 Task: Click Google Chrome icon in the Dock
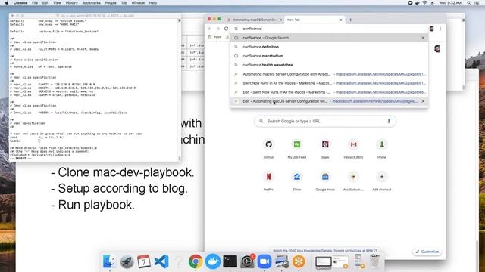(x=196, y=261)
